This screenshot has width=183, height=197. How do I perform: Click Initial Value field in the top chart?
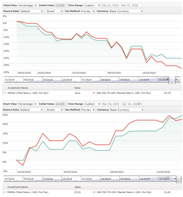click(61, 5)
